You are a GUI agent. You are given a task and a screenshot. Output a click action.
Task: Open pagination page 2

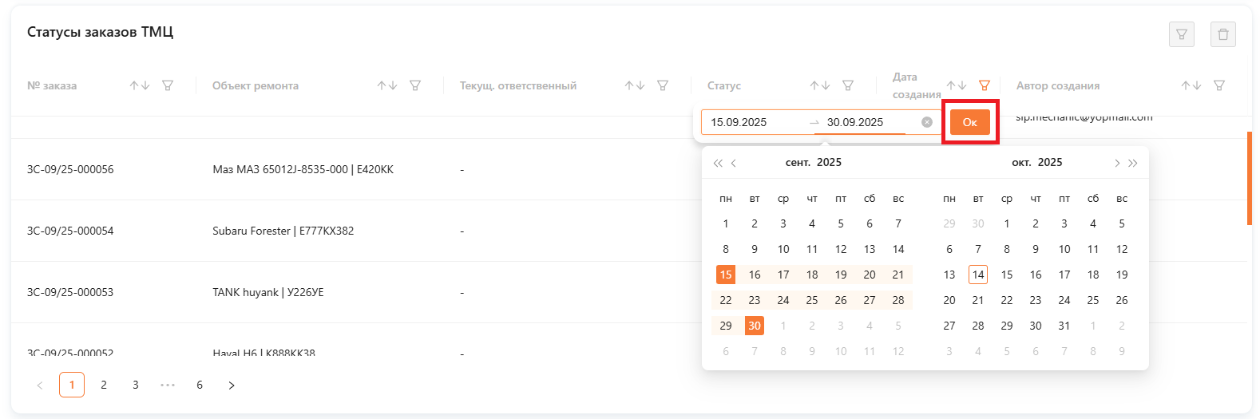(x=104, y=385)
